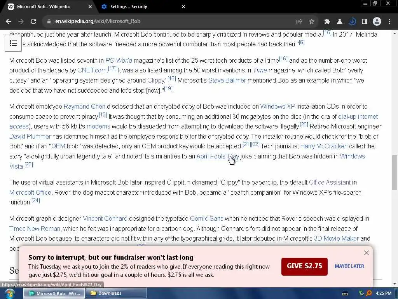Go back with the browser back arrow
The height and width of the screenshot is (299, 398).
(x=9, y=21)
